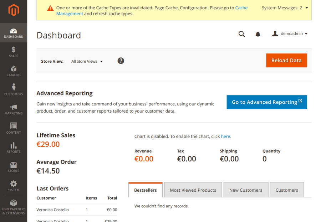This screenshot has width=321, height=222.
Task: Click the Total column header
Action: pyautogui.click(x=112, y=198)
